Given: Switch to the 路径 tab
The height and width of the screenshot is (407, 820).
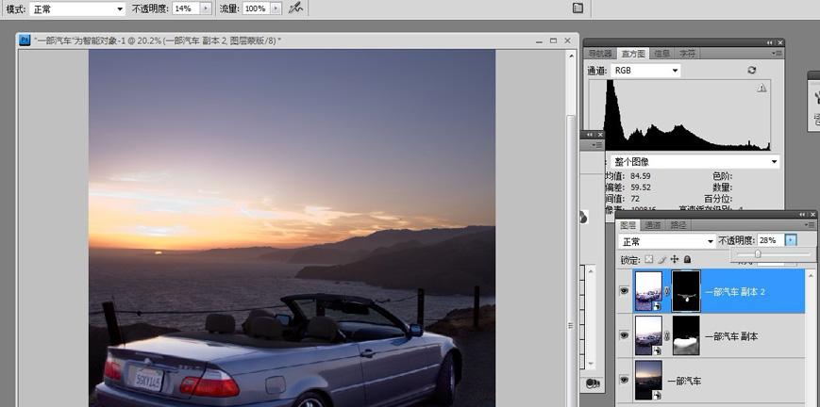Looking at the screenshot, I should coord(678,225).
